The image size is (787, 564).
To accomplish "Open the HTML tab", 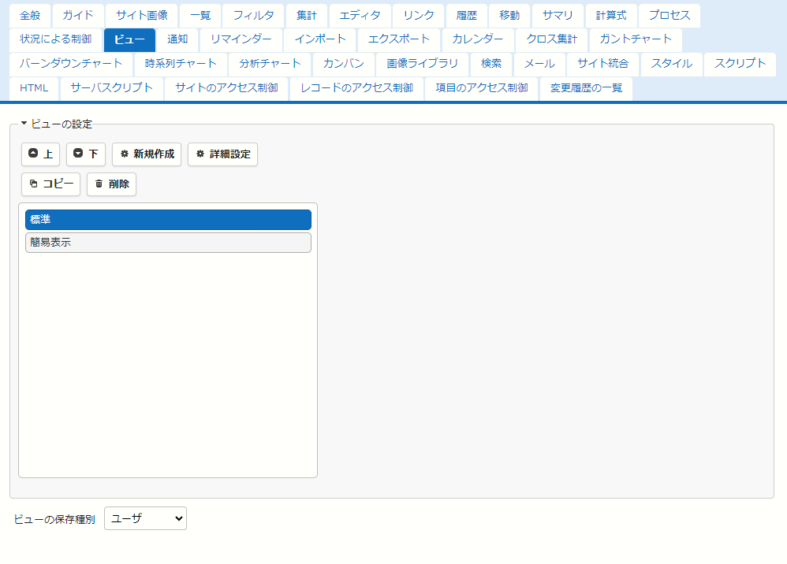I will (34, 88).
